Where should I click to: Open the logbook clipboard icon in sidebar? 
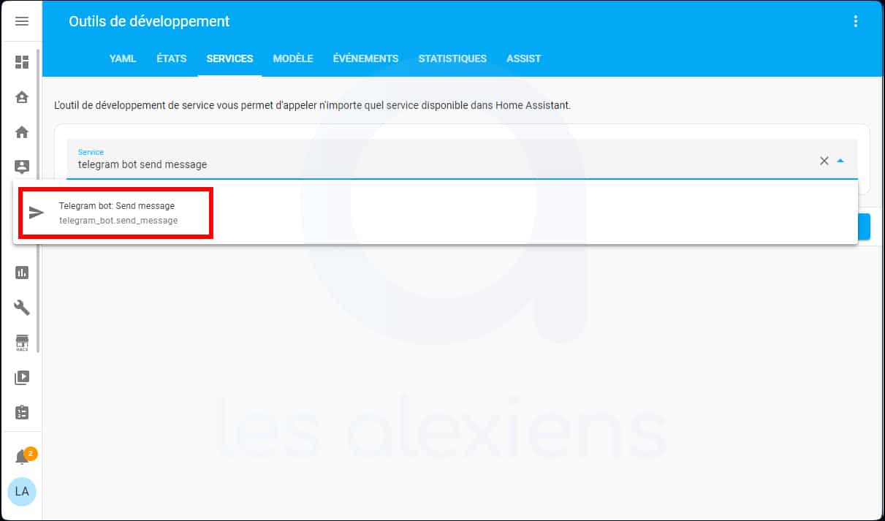(x=21, y=412)
